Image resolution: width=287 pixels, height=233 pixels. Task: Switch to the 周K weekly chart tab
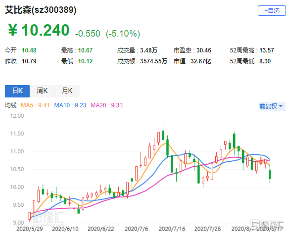(42, 91)
